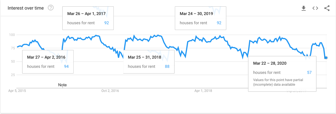Open the Mar 24 – 30, 2019 tooltip
336x114 pixels.
(x=200, y=18)
